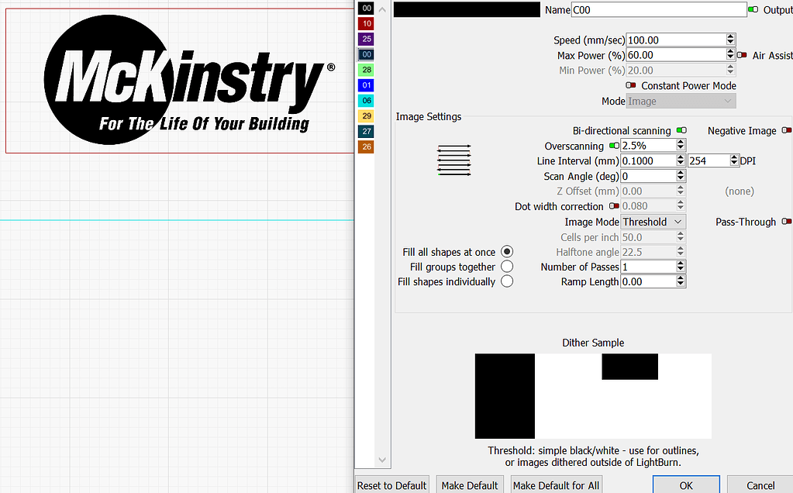Select layer color 10 in the palette

point(365,23)
